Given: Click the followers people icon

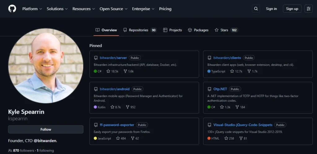Looking at the screenshot, I should tap(10, 151).
